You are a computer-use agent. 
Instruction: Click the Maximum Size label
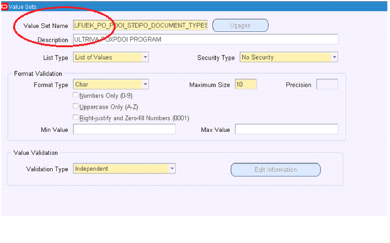coord(209,85)
